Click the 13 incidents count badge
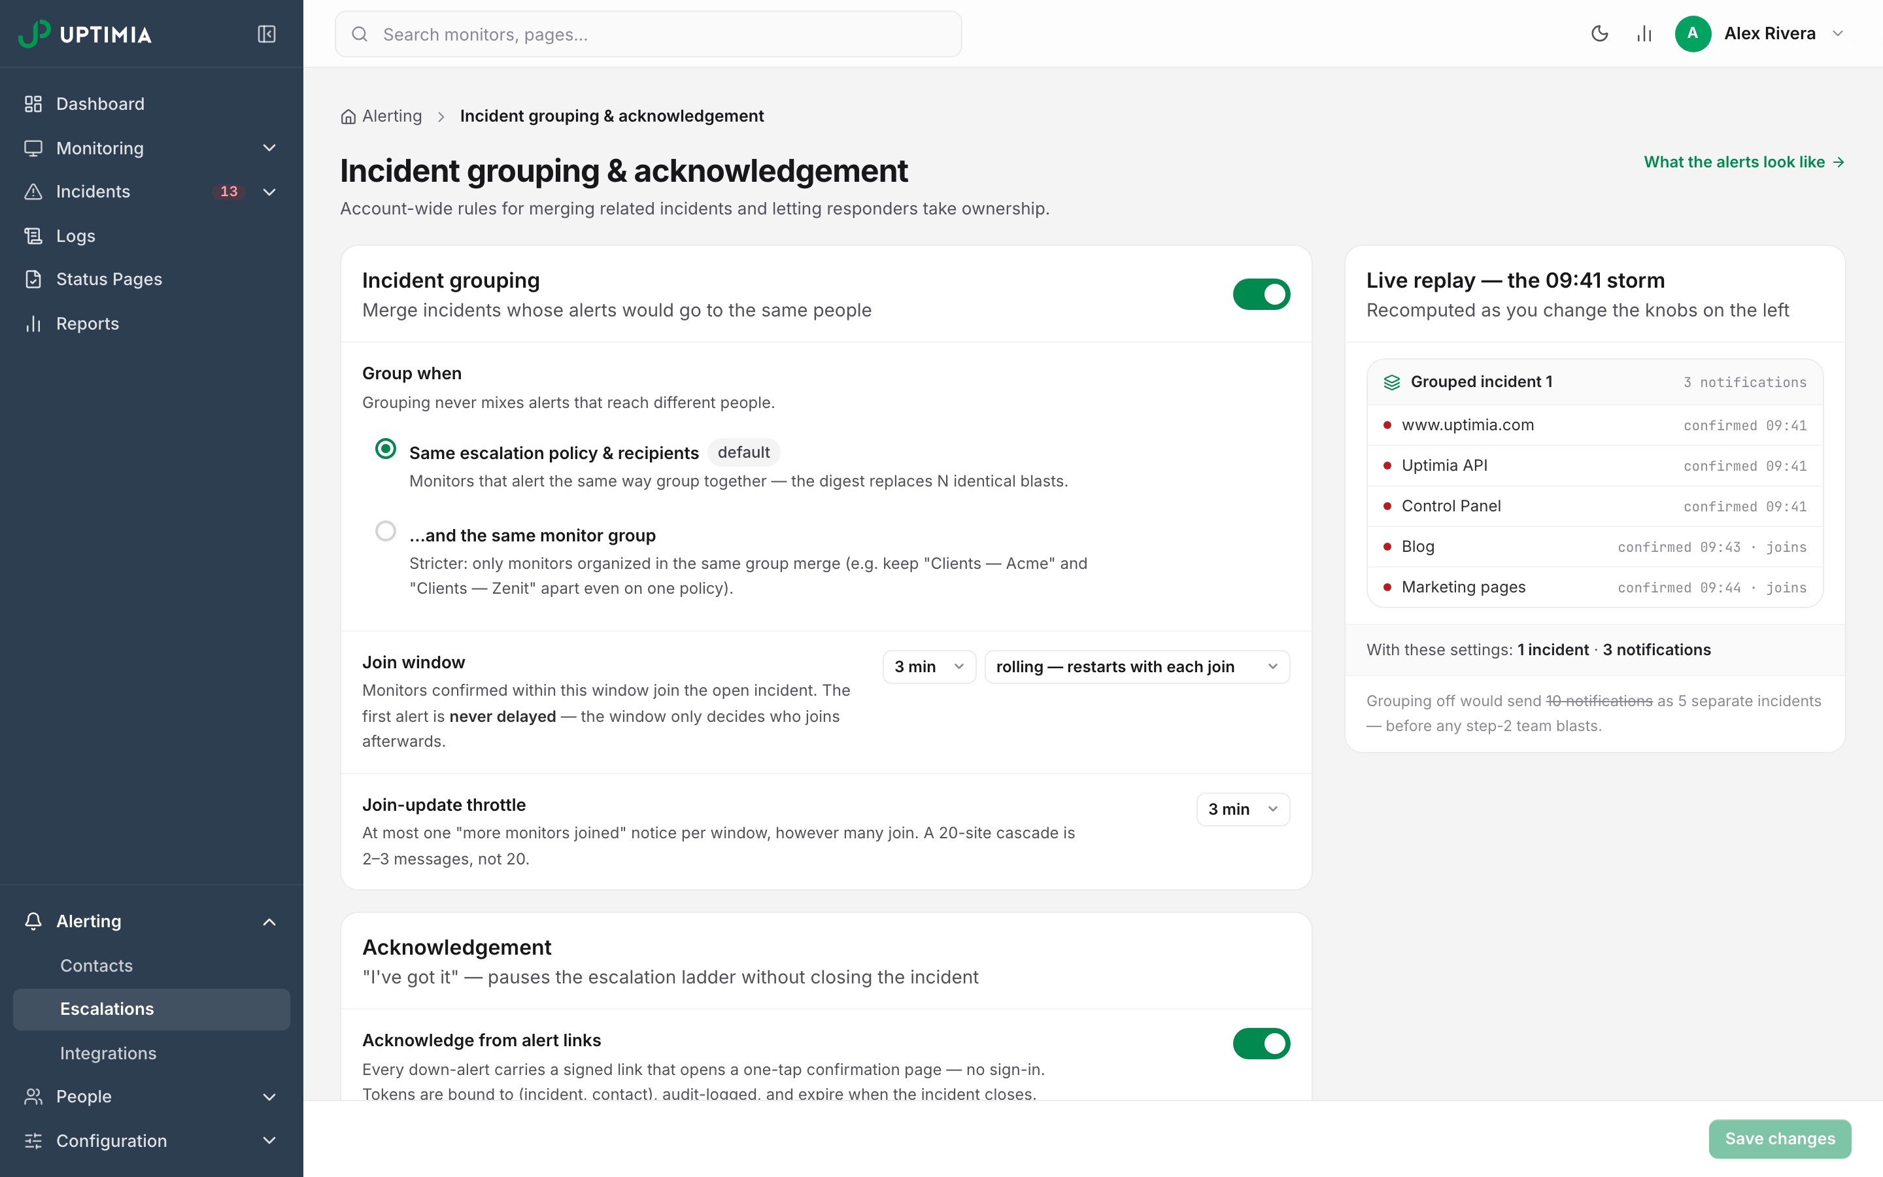This screenshot has height=1177, width=1883. click(x=229, y=192)
